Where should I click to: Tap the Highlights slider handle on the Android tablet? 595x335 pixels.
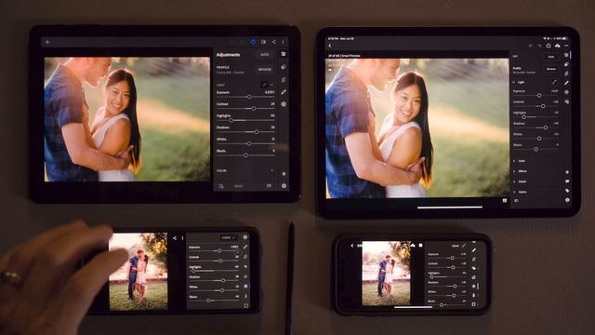click(231, 120)
